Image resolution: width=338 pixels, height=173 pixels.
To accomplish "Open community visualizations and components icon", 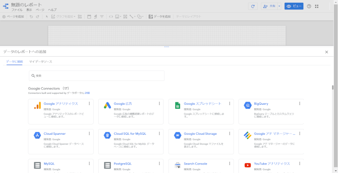I will 80,17.
